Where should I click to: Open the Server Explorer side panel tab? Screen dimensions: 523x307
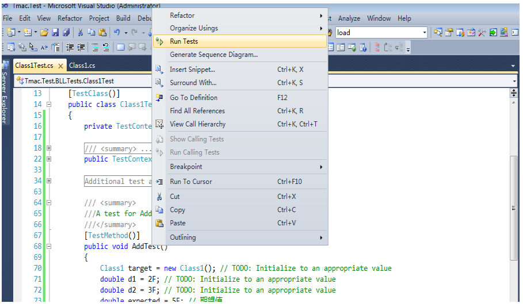point(5,93)
